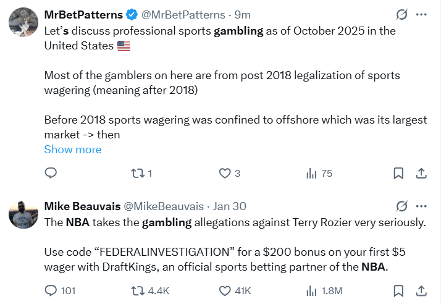Click the verified badge beside MrBetPatterns
The width and height of the screenshot is (441, 304).
tap(132, 15)
